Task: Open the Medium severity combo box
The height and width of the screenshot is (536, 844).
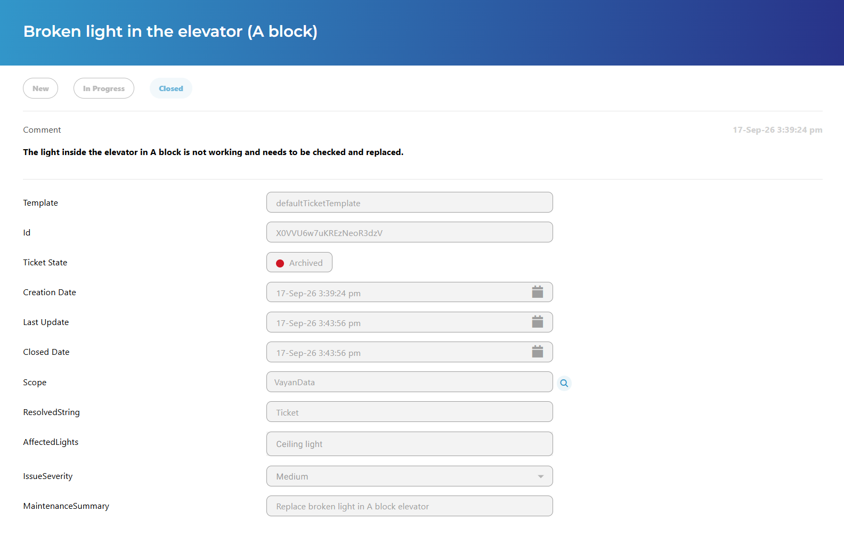Action: pyautogui.click(x=409, y=476)
